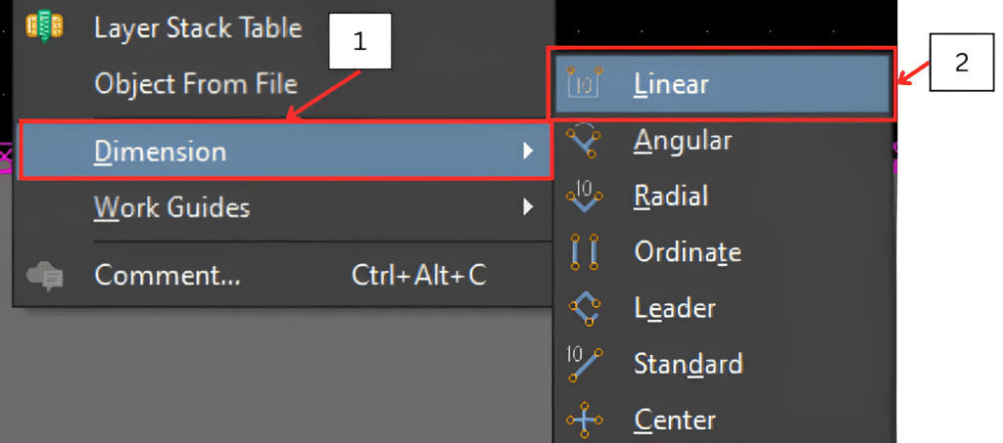Image resolution: width=1003 pixels, height=443 pixels.
Task: Click the Ordinate dimension icon
Action: click(584, 252)
